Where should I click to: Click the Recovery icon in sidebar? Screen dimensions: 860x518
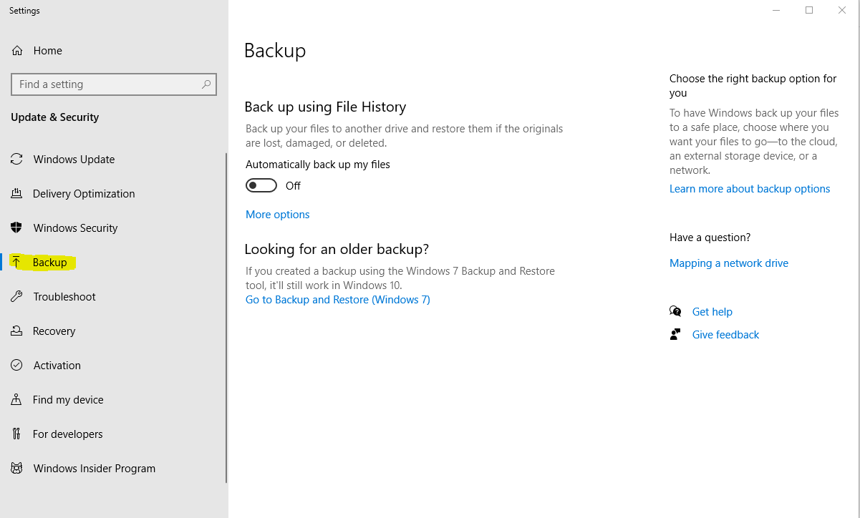click(16, 331)
